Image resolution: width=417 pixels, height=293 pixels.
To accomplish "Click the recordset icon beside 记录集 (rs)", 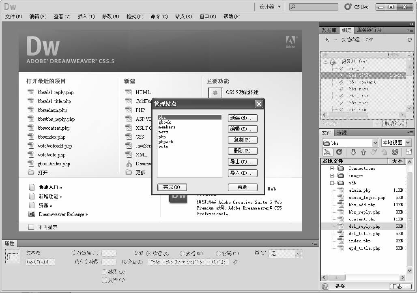I will tap(333, 62).
